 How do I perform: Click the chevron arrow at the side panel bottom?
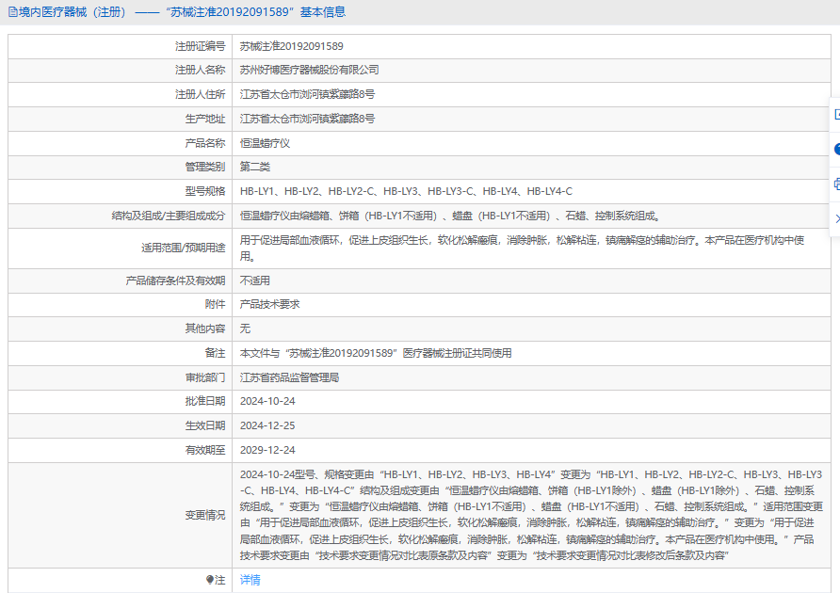tap(837, 218)
